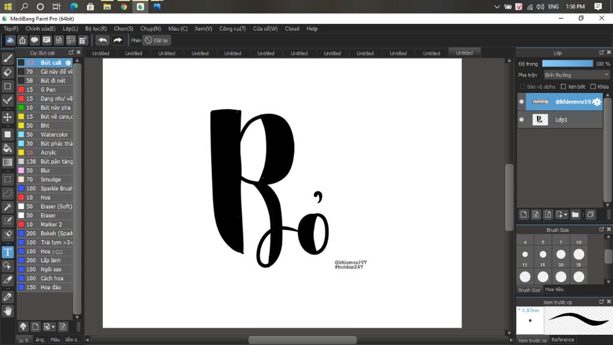Screen dimensions: 613x345
Task: Select the Hand tool
Action: coord(7,311)
